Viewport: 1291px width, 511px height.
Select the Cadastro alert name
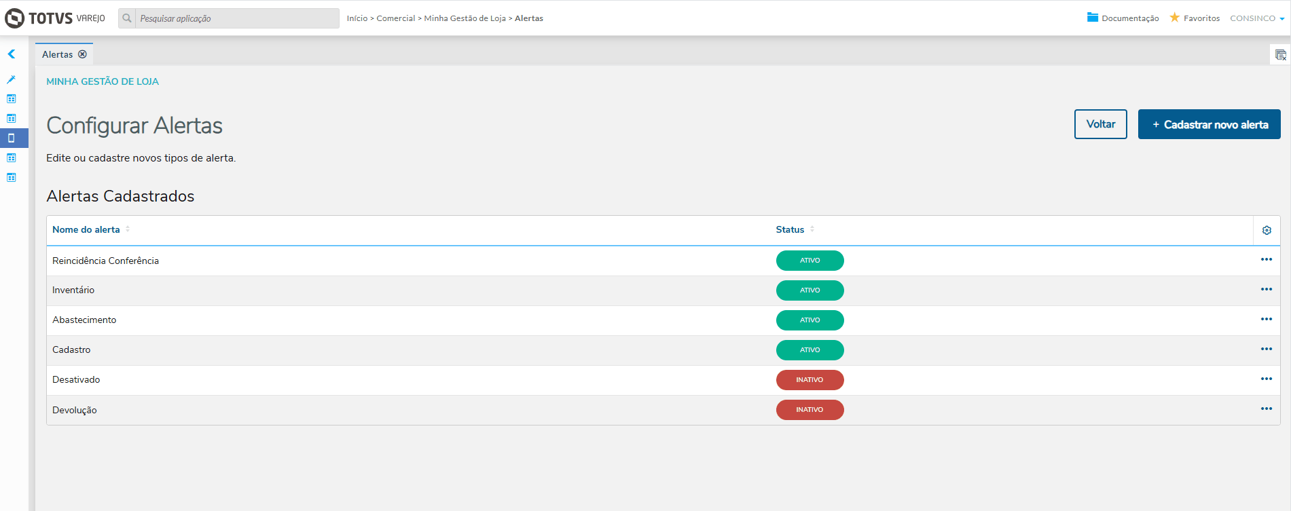coord(71,349)
